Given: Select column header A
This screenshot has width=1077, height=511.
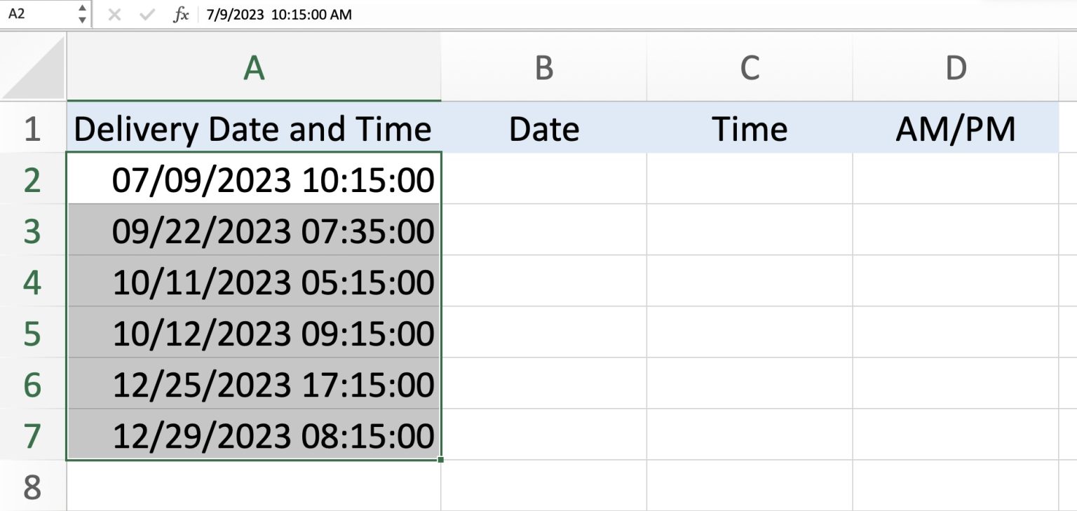Looking at the screenshot, I should click(252, 67).
